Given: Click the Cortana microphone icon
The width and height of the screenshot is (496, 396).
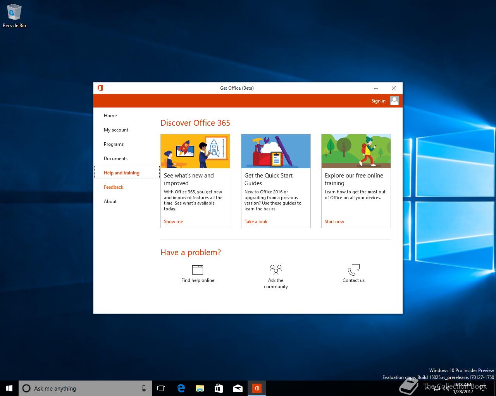Looking at the screenshot, I should point(144,388).
